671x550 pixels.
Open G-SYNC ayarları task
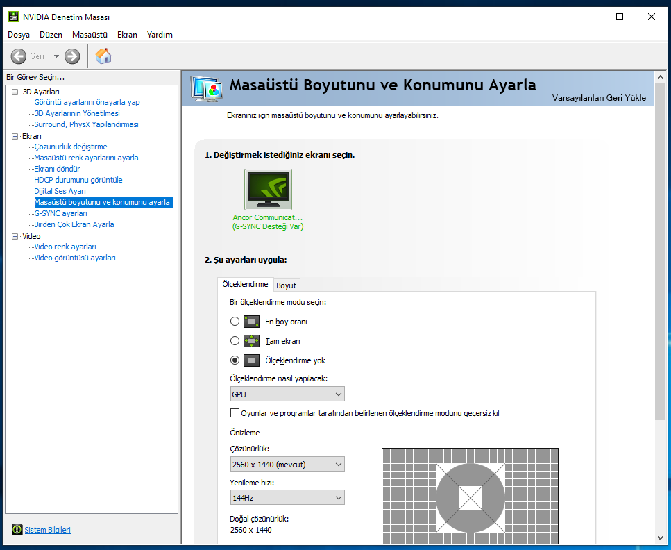[61, 213]
